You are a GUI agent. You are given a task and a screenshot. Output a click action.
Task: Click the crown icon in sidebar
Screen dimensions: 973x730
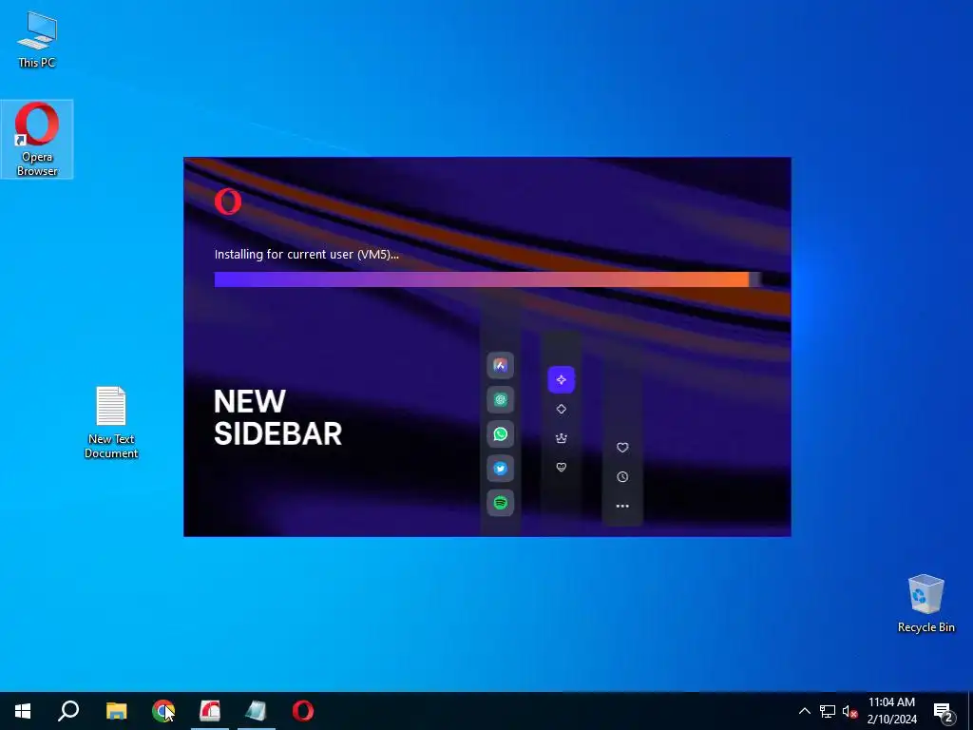pyautogui.click(x=561, y=438)
